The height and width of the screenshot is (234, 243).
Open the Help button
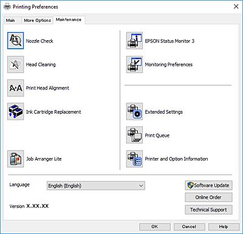224,227
